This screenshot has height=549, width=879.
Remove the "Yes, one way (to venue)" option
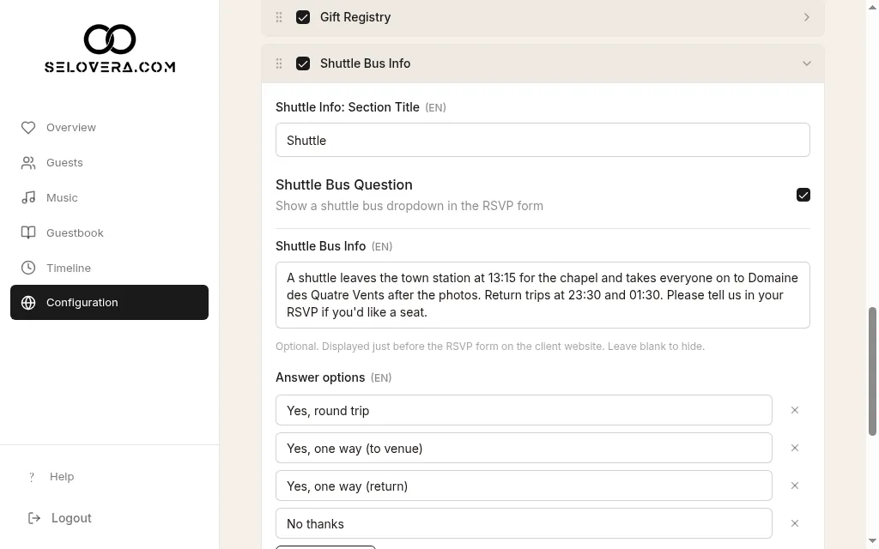[794, 448]
